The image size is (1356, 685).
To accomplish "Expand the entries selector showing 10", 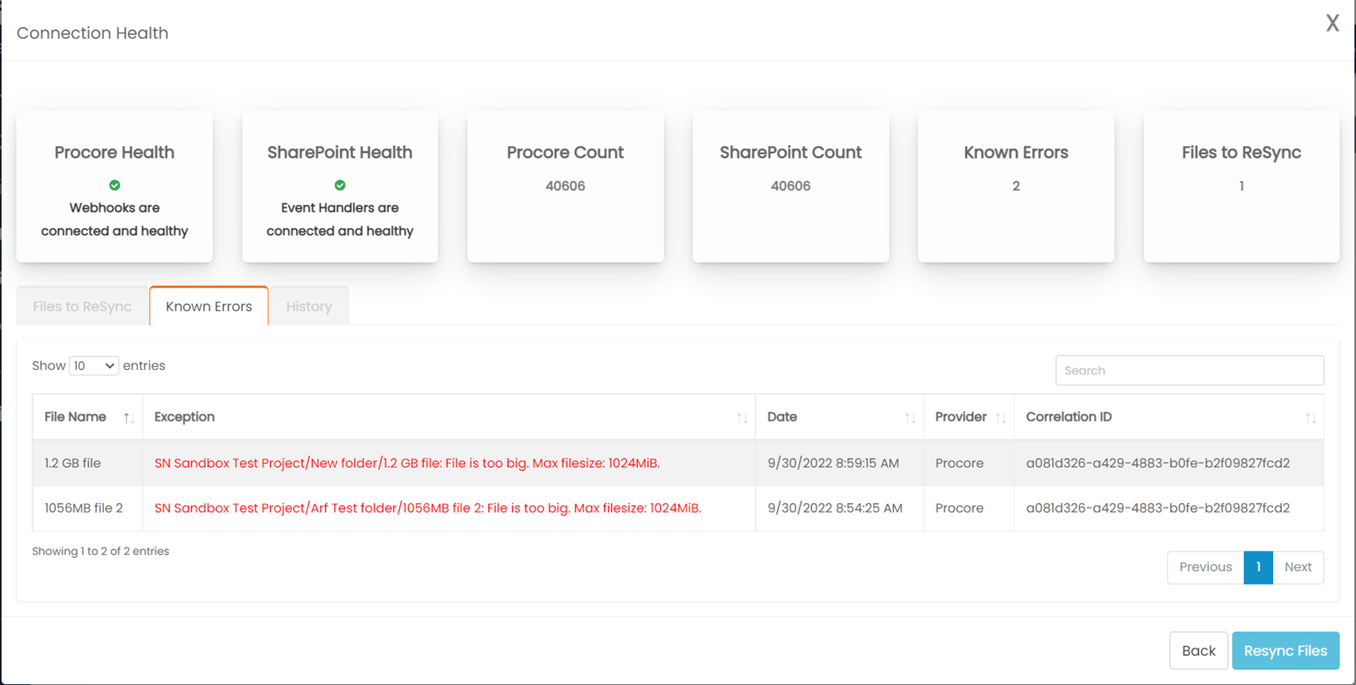I will coord(93,366).
